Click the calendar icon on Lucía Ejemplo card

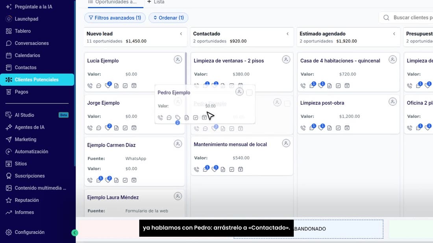click(134, 86)
